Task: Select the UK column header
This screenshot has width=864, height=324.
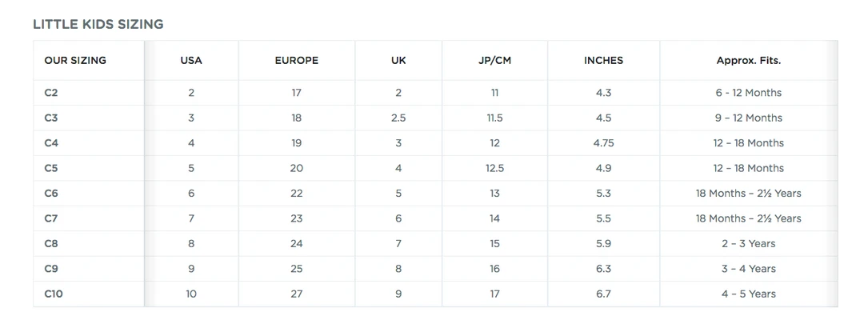Action: [398, 61]
